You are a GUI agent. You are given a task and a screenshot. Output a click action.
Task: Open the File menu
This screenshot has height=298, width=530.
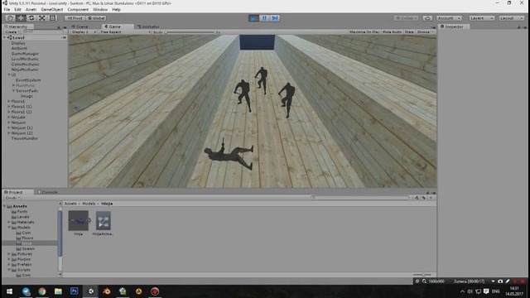[x=7, y=9]
